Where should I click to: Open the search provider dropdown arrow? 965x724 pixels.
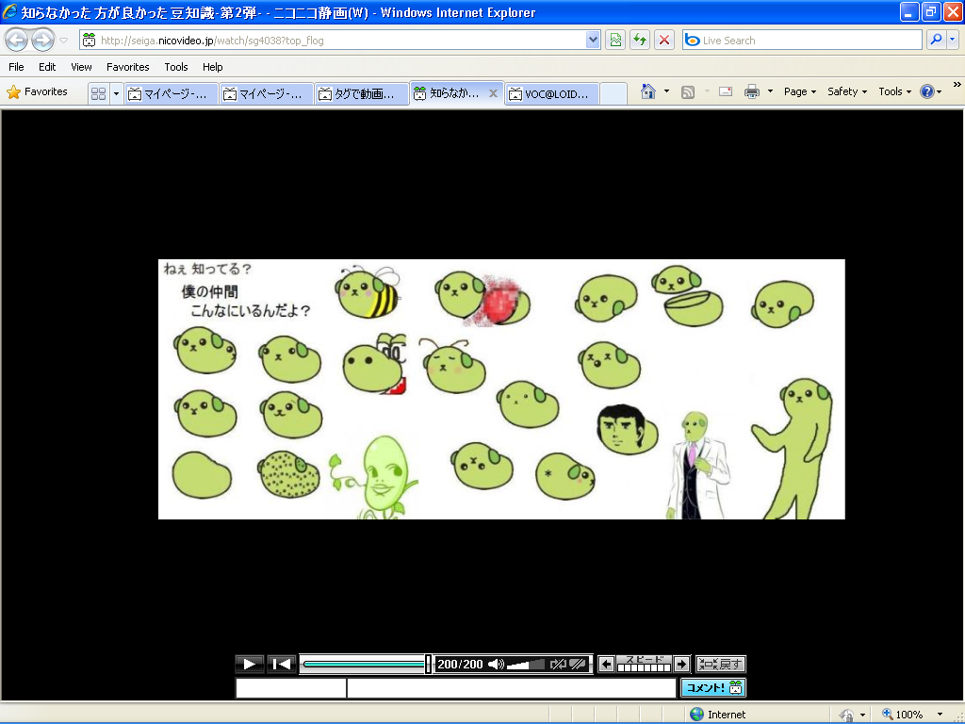pyautogui.click(x=953, y=40)
